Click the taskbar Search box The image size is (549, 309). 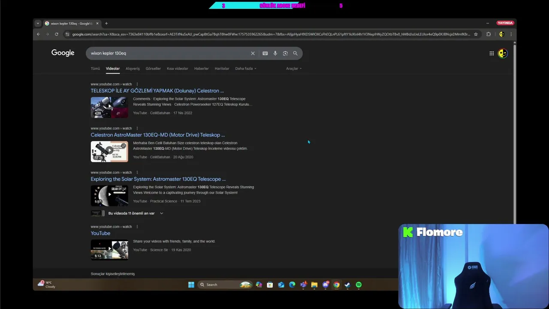point(225,285)
